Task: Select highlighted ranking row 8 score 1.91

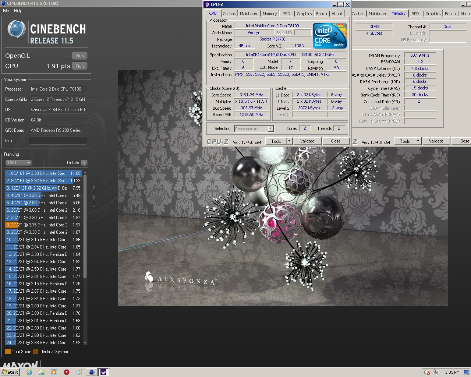Action: tap(43, 225)
